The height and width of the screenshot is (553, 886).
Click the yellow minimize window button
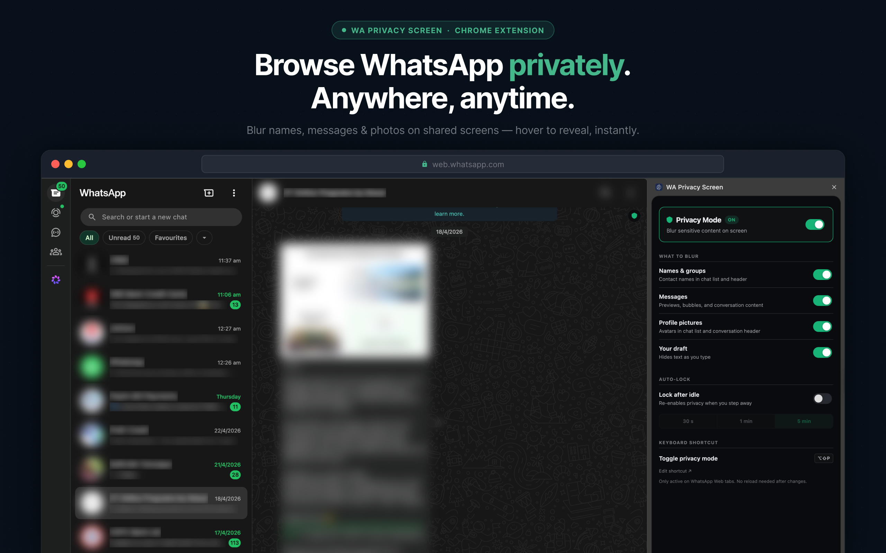[69, 164]
